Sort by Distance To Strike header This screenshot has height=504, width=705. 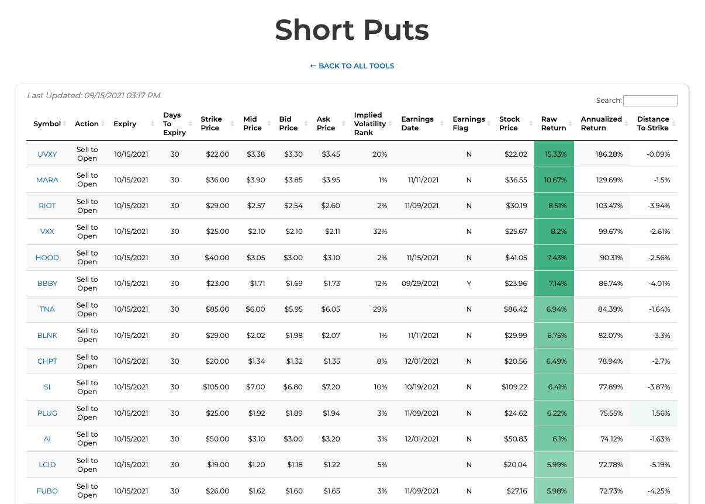point(653,124)
